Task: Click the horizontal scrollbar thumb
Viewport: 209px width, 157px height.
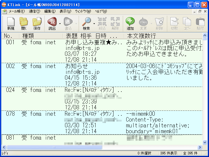Action: 54,147
